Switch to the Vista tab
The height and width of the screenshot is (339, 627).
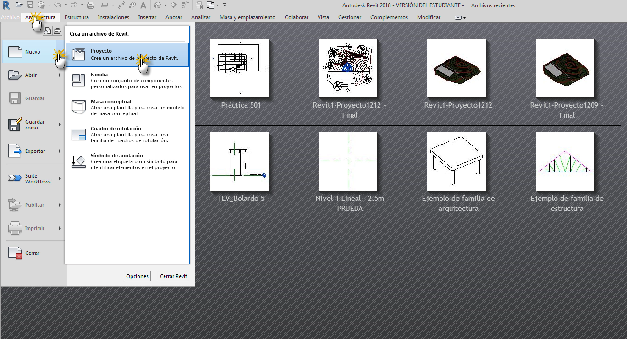(323, 17)
